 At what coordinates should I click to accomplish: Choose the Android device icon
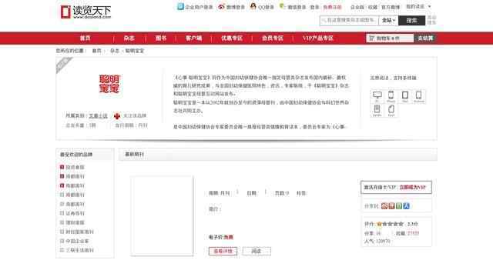click(419, 96)
